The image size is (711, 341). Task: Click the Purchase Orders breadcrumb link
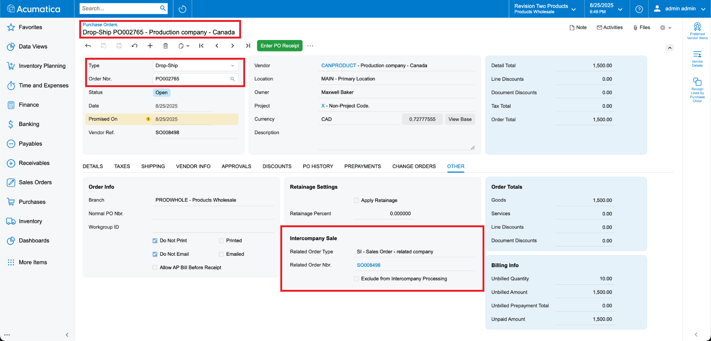click(x=100, y=24)
